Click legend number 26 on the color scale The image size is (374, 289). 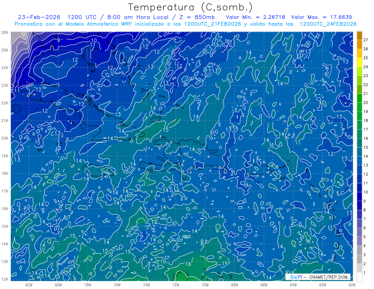pos(366,49)
